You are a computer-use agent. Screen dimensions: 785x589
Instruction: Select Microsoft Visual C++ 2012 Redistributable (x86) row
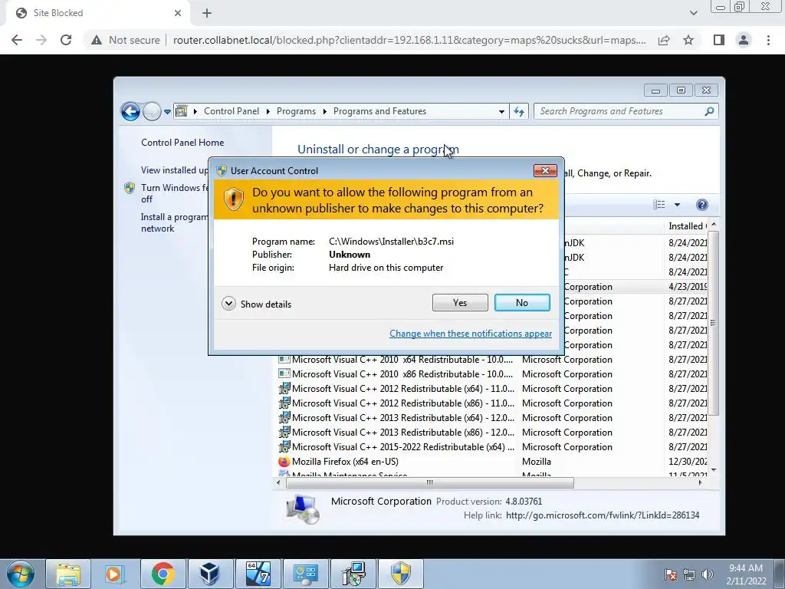click(493, 403)
